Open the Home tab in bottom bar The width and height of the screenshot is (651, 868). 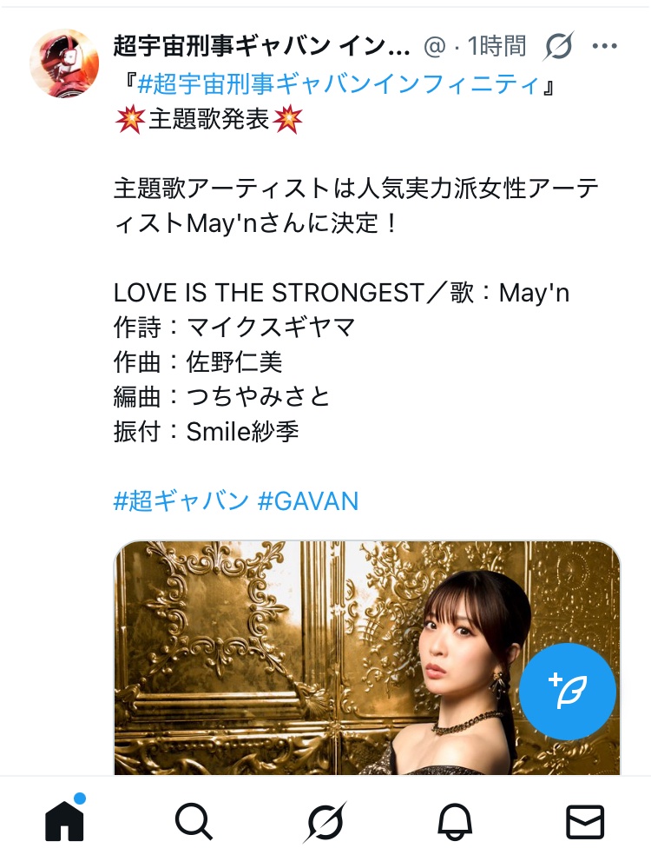64,821
